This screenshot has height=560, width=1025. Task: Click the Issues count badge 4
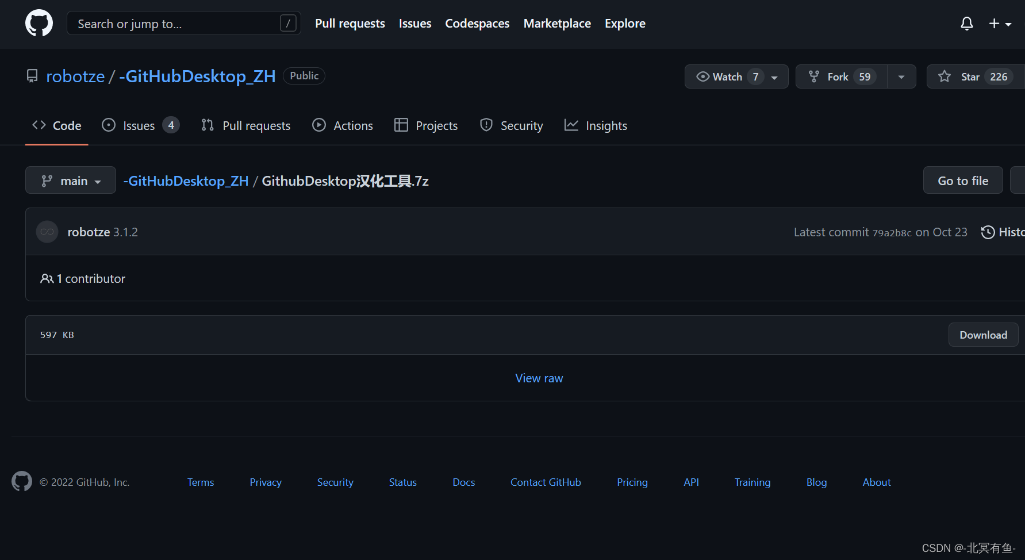pyautogui.click(x=171, y=125)
